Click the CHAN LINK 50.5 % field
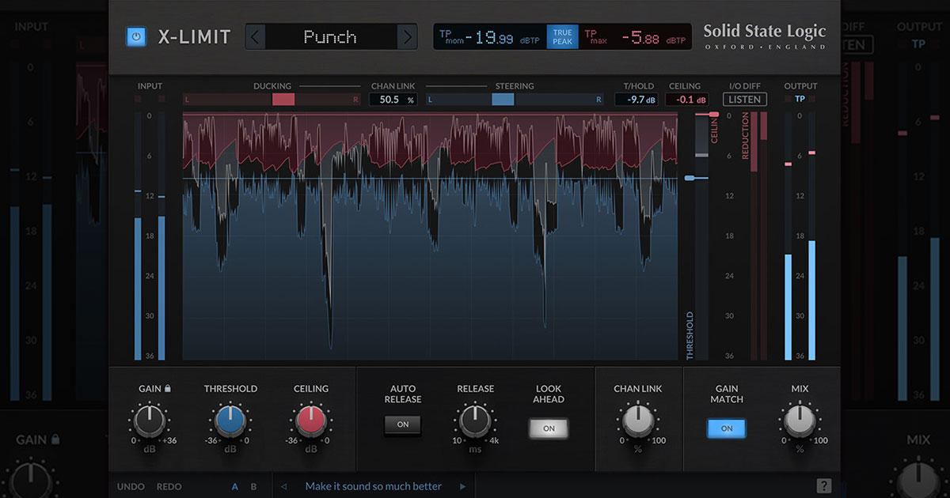 pyautogui.click(x=393, y=100)
